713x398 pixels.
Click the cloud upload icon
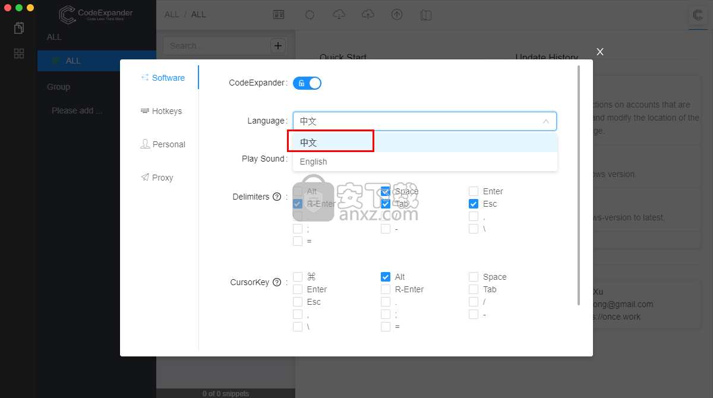point(368,15)
